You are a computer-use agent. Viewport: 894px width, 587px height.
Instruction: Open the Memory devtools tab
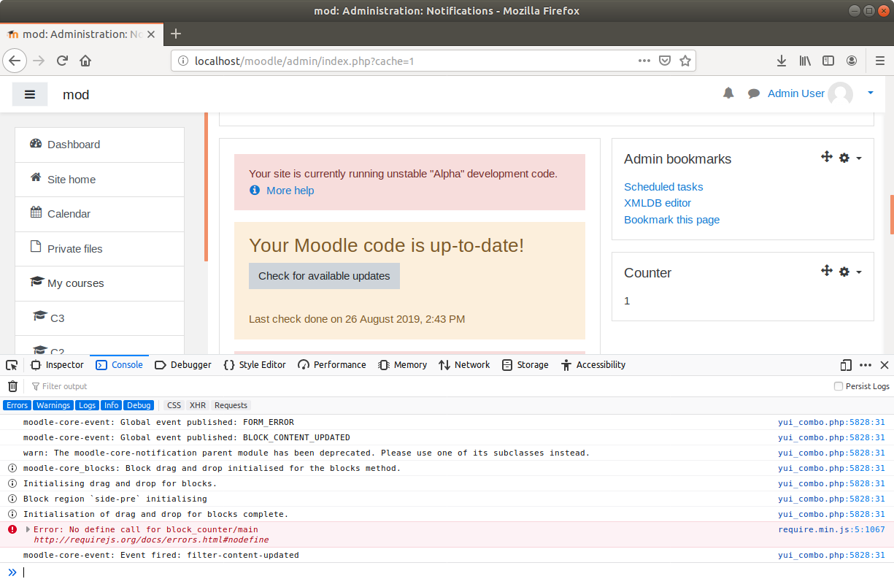403,365
